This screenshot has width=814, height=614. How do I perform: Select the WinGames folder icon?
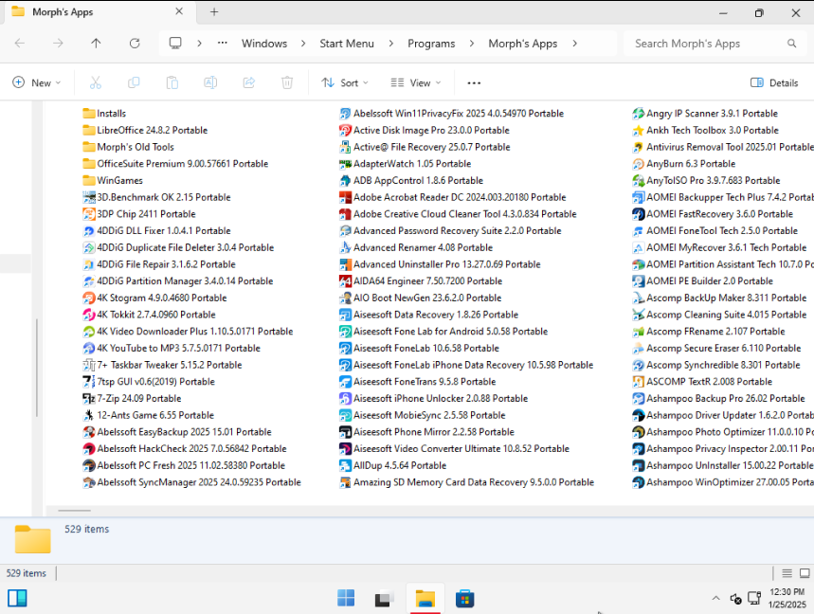pos(89,181)
